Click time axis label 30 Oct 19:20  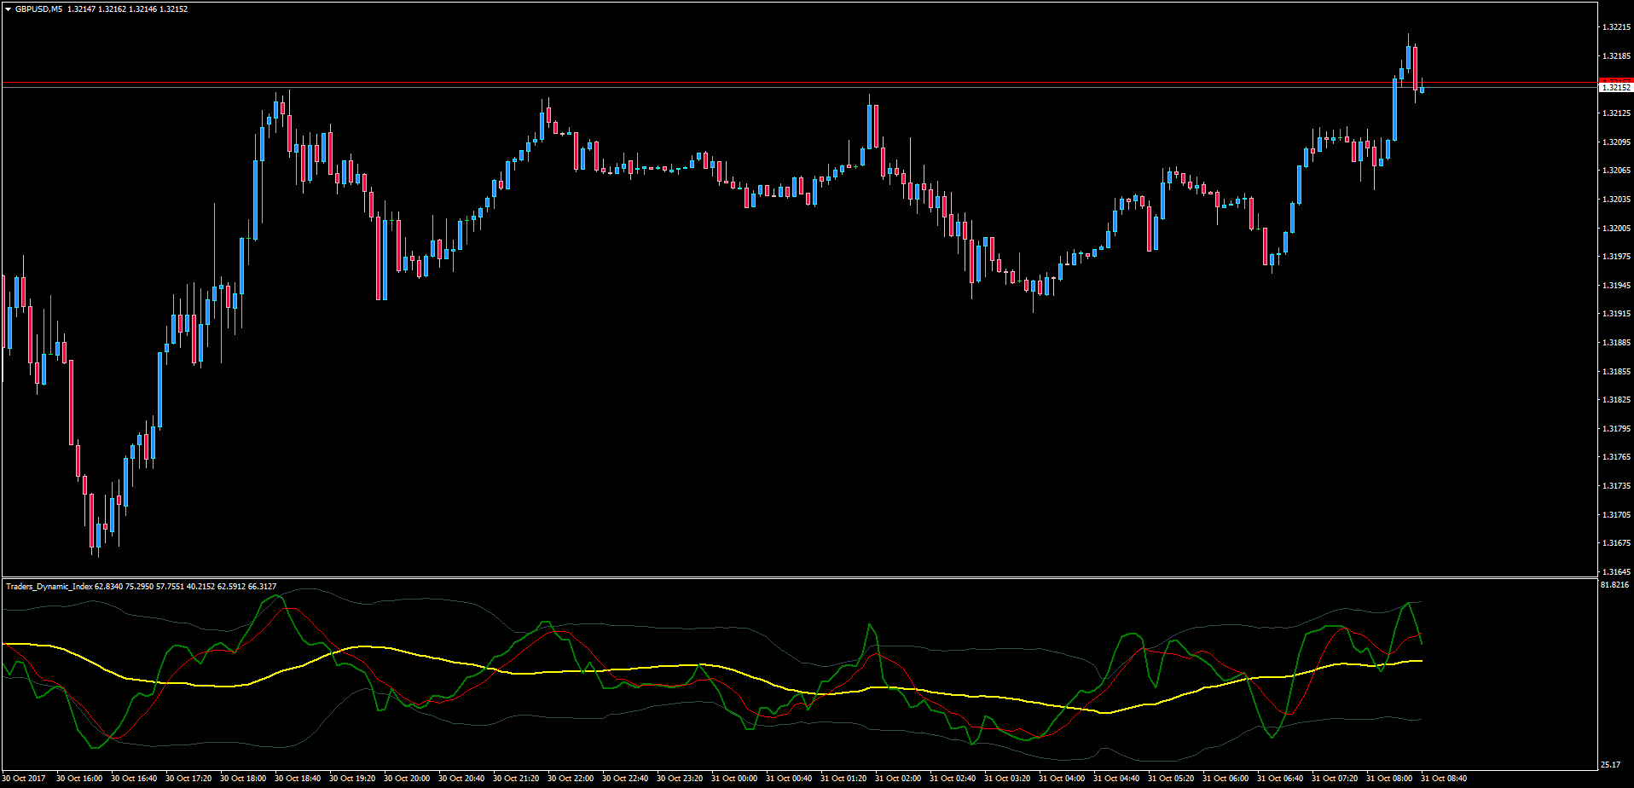click(x=352, y=779)
